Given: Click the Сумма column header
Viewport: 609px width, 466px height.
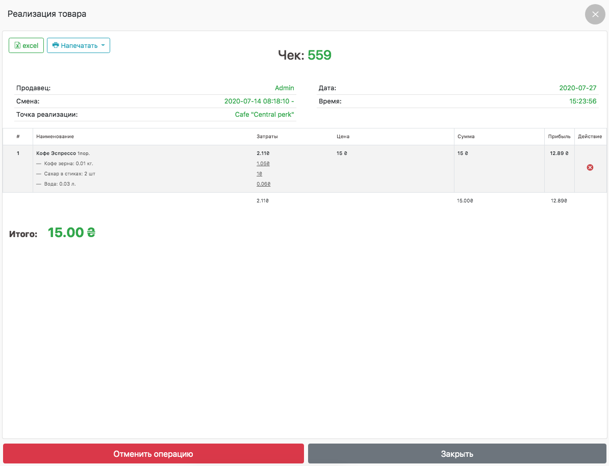Looking at the screenshot, I should [x=466, y=137].
